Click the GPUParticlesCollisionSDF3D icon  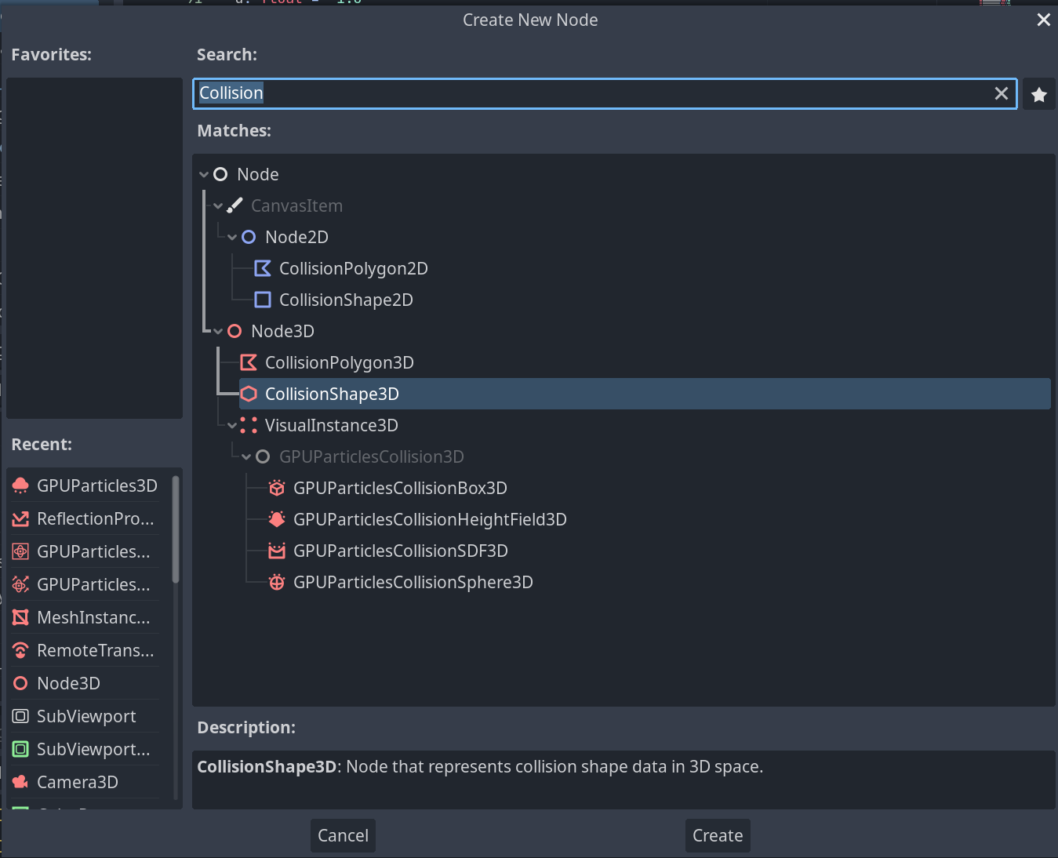(x=276, y=551)
